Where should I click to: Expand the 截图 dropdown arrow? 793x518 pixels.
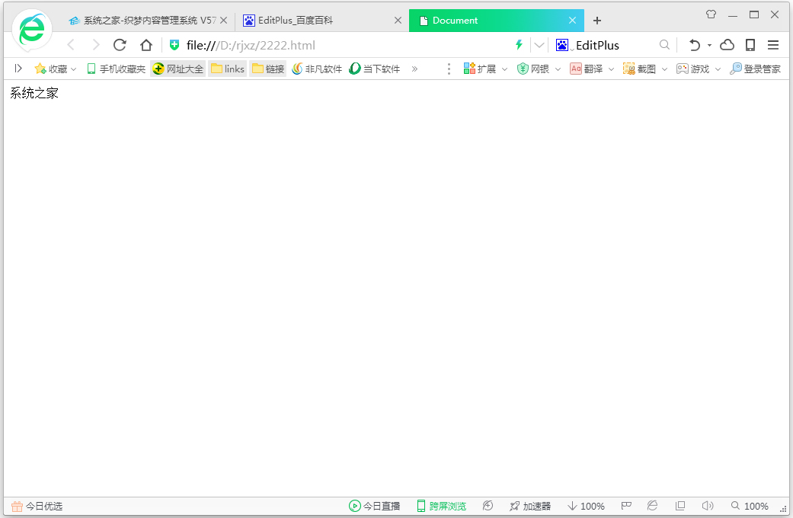[x=664, y=69]
